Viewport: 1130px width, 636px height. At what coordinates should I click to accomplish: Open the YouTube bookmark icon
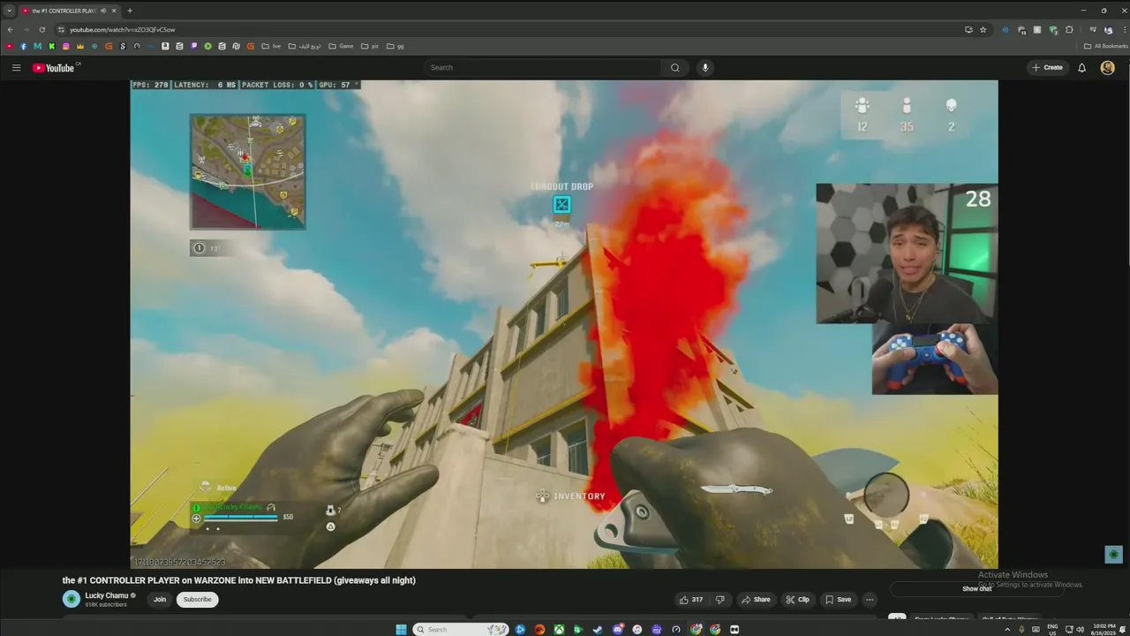9,46
